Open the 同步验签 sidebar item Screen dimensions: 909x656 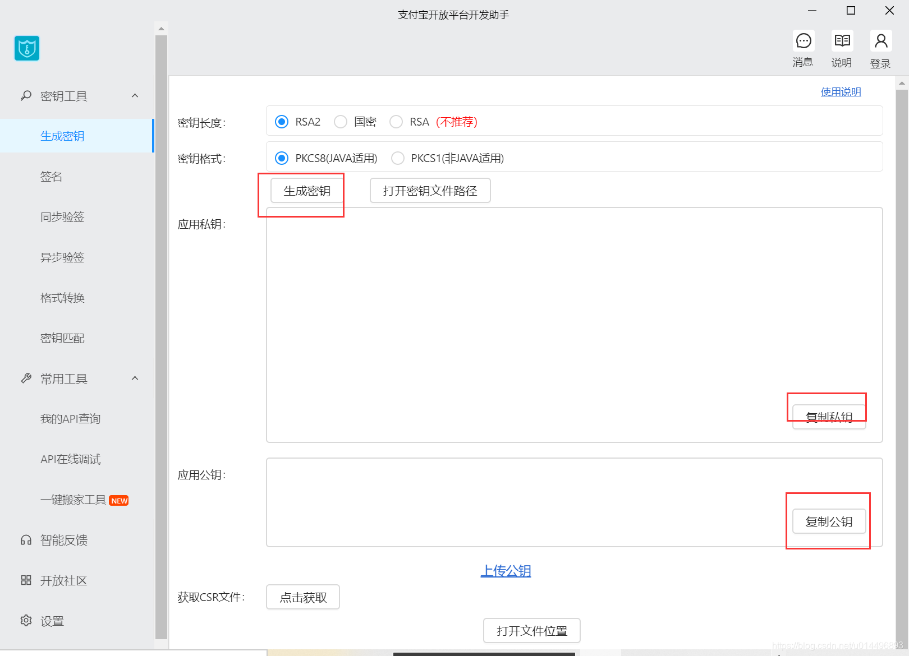(x=77, y=217)
